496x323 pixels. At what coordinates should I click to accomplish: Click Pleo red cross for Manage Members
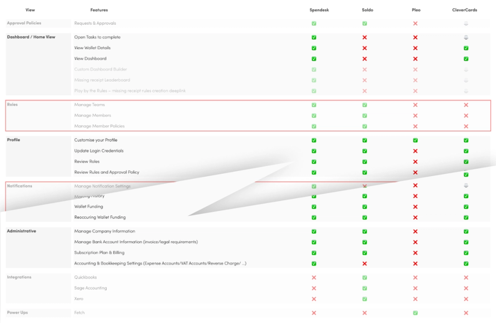pos(415,116)
